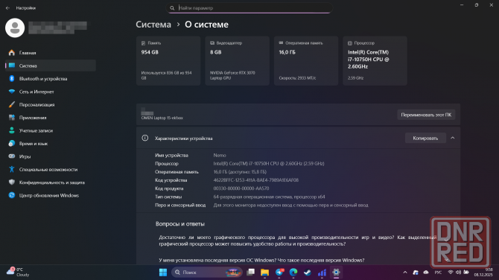Open Время и язык settings

point(51,144)
